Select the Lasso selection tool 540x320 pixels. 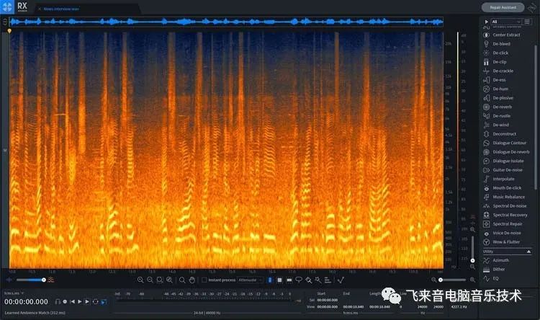[x=299, y=280]
